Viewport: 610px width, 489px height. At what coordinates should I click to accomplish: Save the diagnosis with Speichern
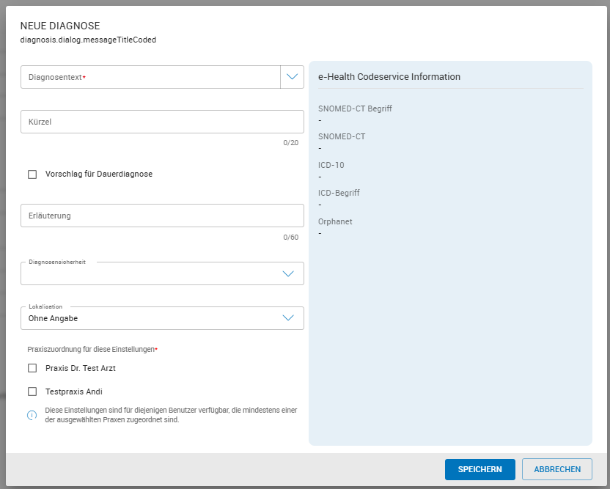pyautogui.click(x=479, y=469)
